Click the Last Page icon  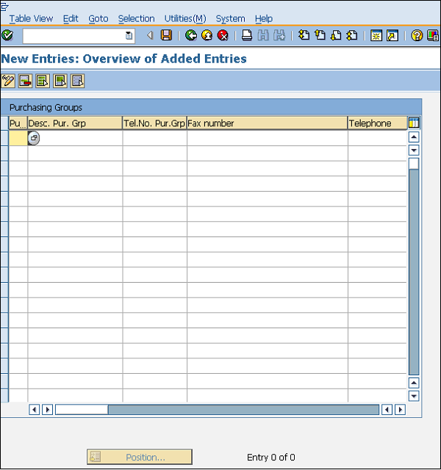(x=352, y=35)
